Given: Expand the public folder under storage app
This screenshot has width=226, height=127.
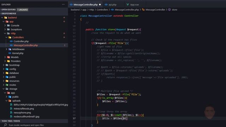Looking at the screenshot, I should point(6,97).
